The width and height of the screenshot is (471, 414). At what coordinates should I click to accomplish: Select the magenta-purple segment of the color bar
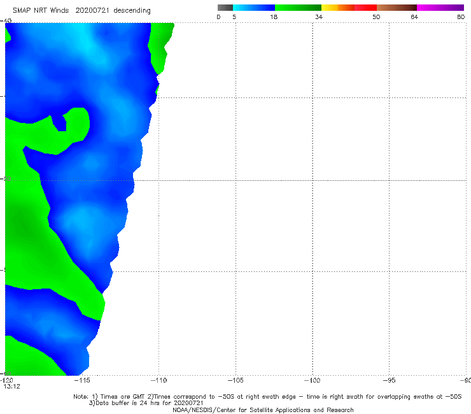click(440, 8)
